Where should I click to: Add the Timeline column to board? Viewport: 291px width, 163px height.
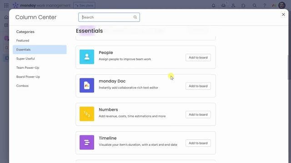198,143
